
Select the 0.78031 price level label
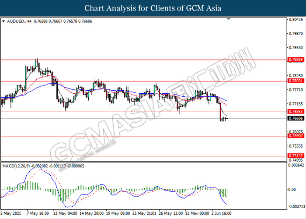[x=296, y=81]
